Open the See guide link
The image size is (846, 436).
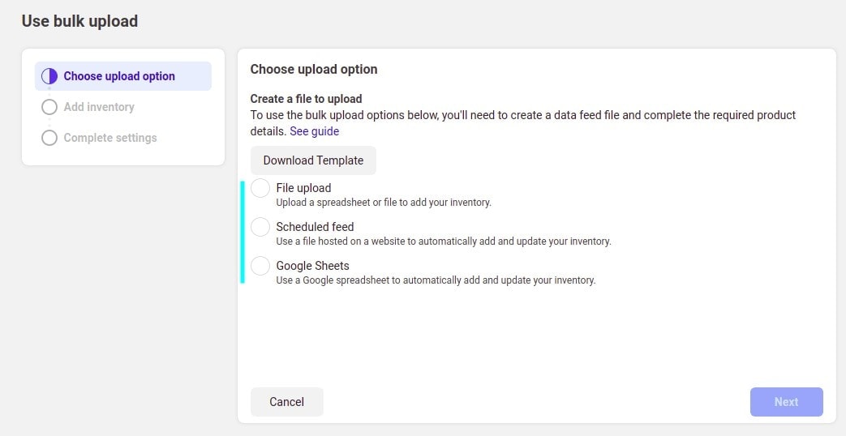tap(315, 131)
